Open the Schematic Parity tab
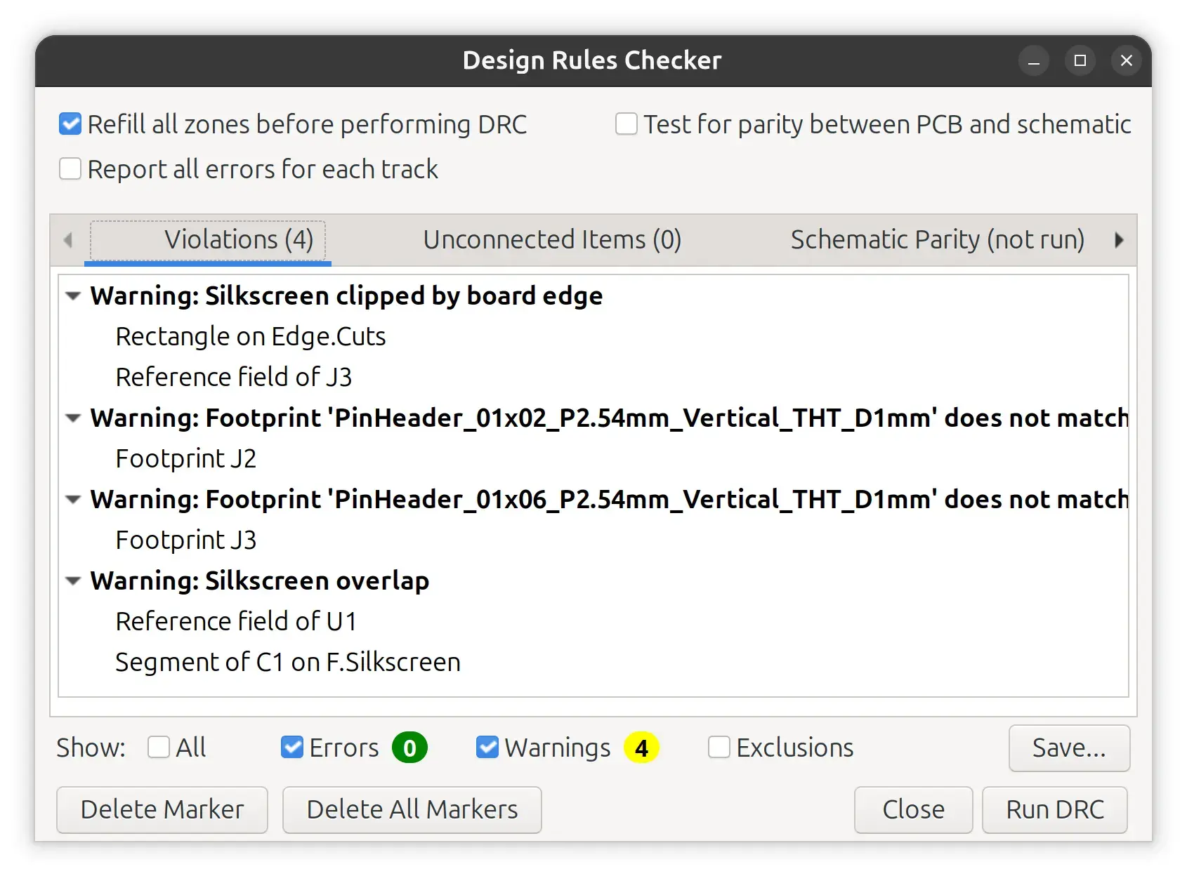Viewport: 1187px width, 876px height. [x=937, y=240]
